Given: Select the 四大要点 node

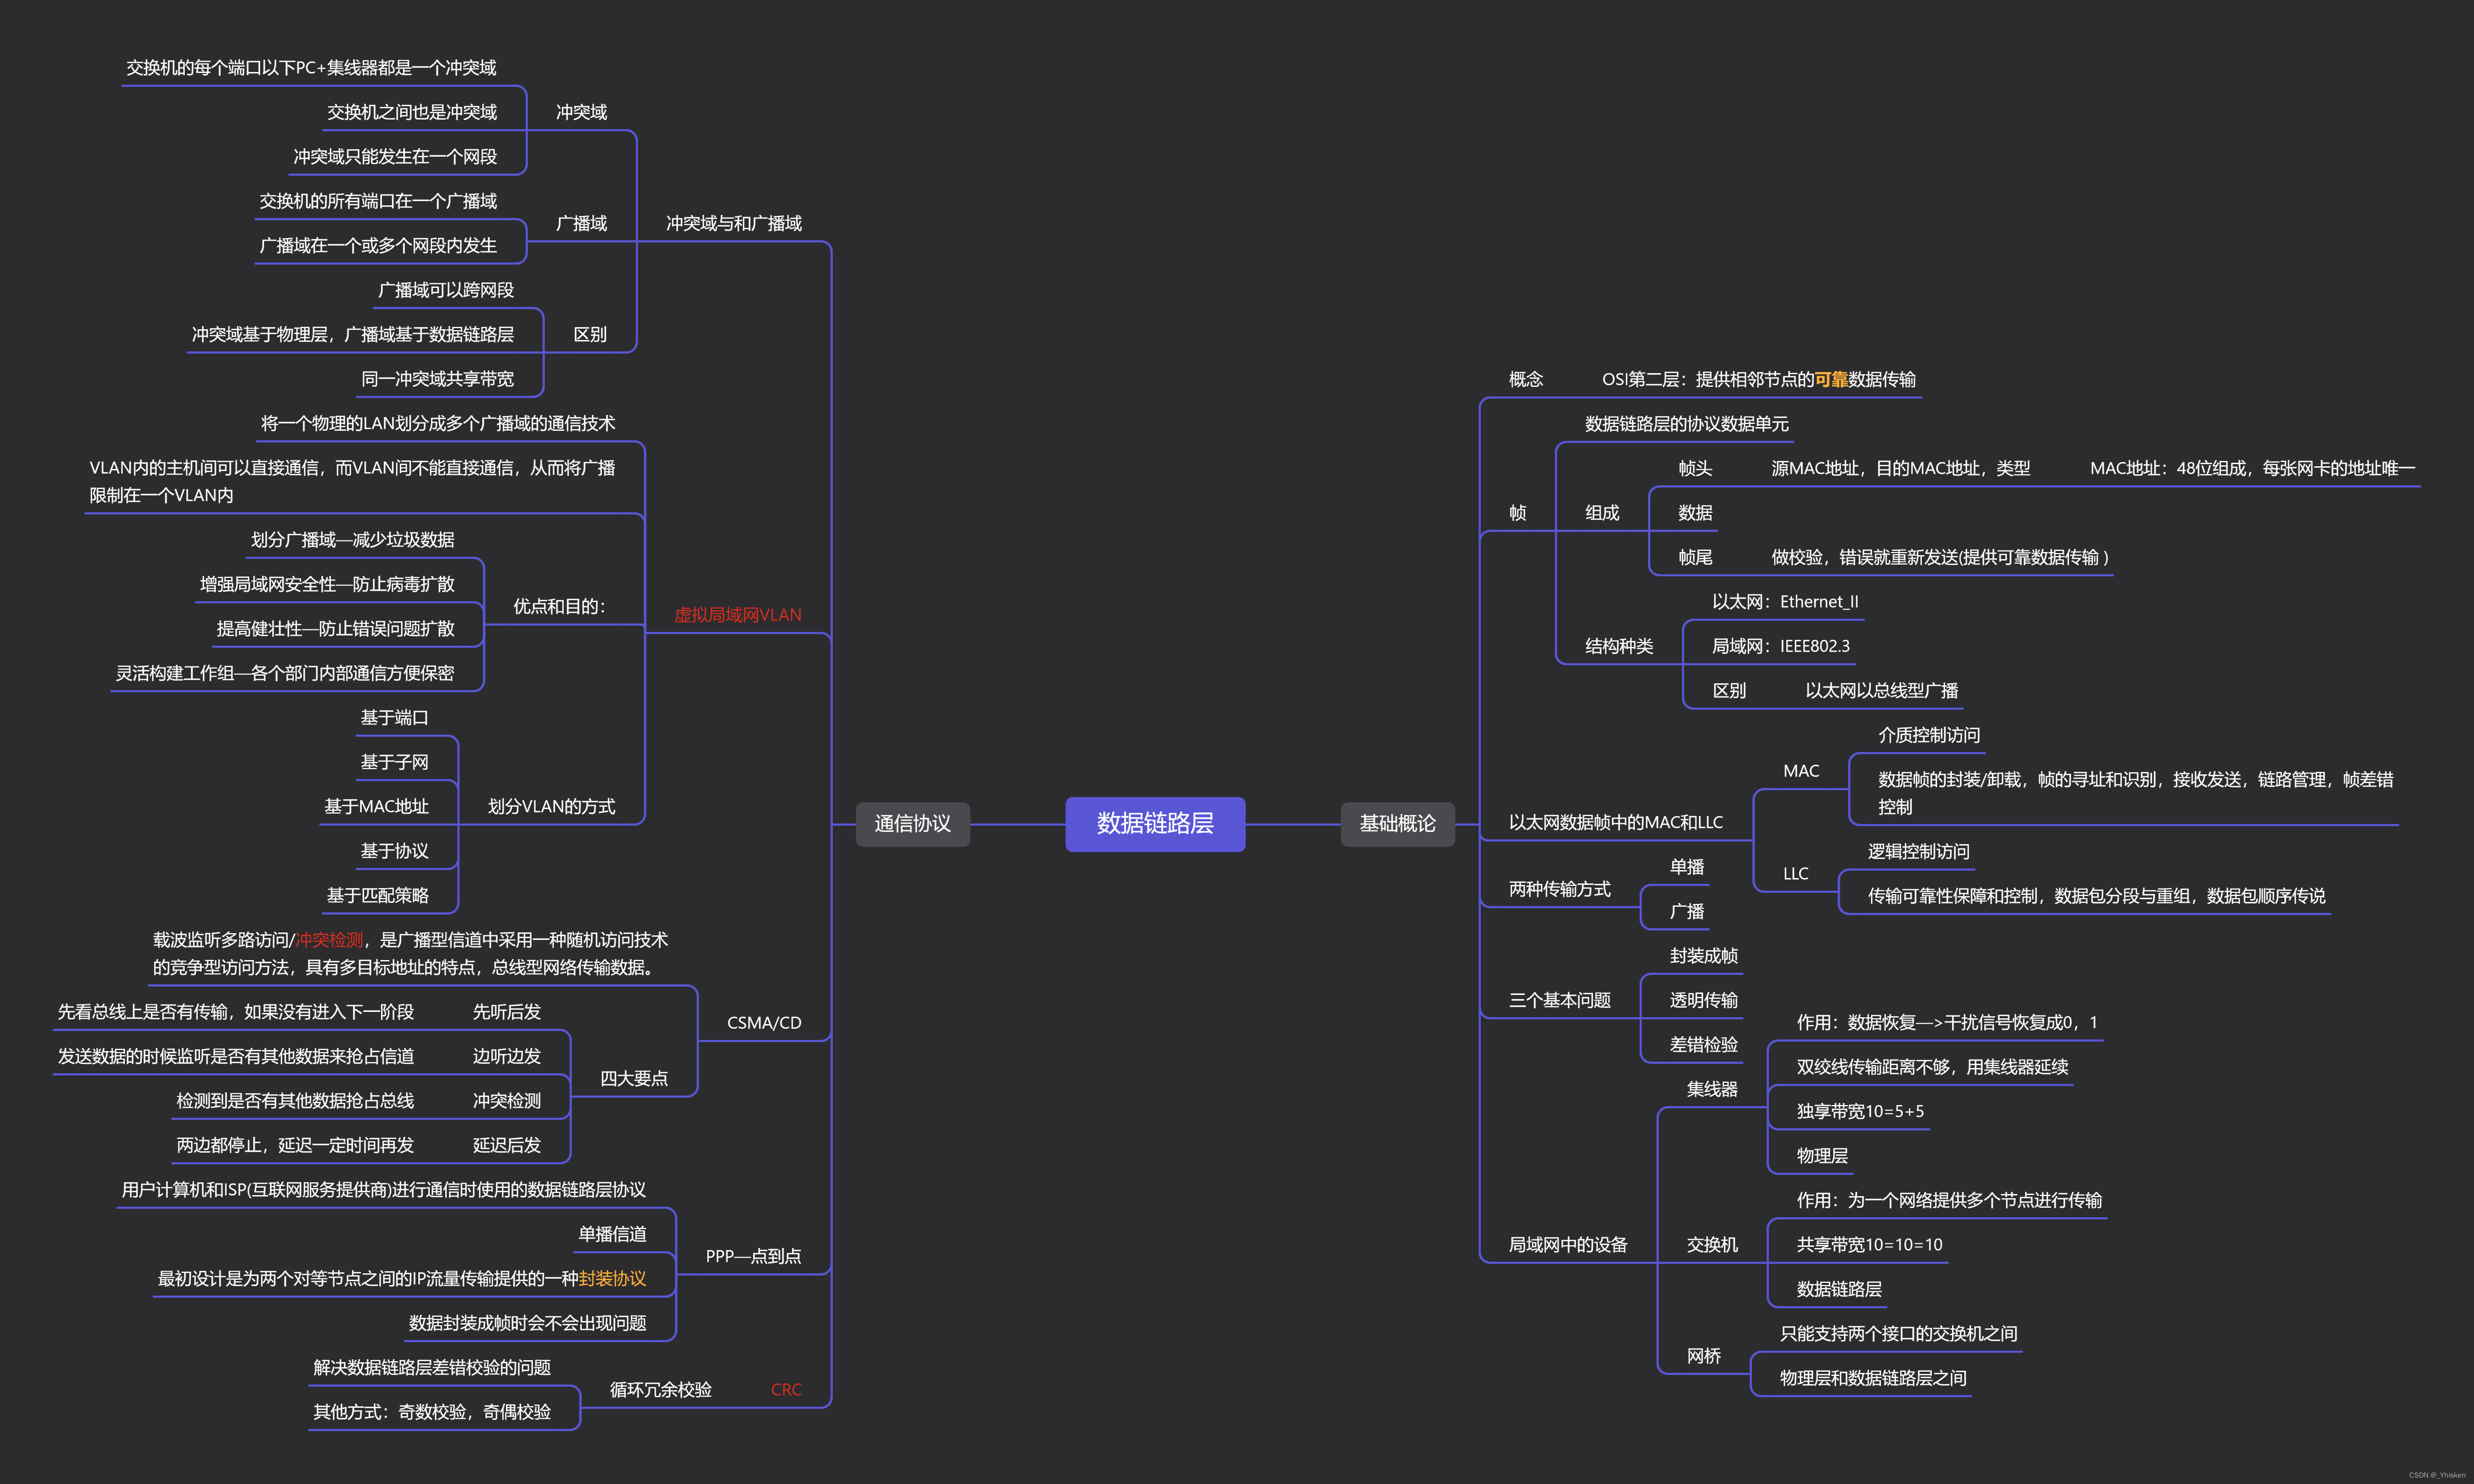Looking at the screenshot, I should point(634,1078).
